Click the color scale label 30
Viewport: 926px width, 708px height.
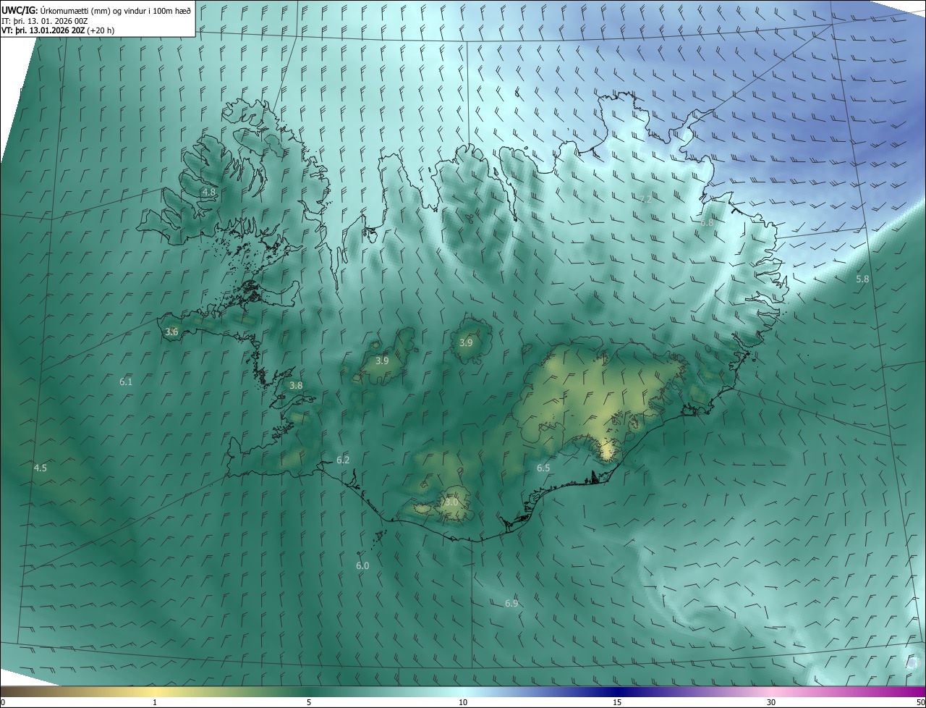click(771, 702)
